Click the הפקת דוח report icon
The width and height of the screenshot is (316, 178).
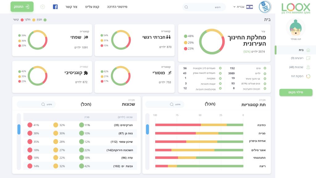click(x=308, y=76)
